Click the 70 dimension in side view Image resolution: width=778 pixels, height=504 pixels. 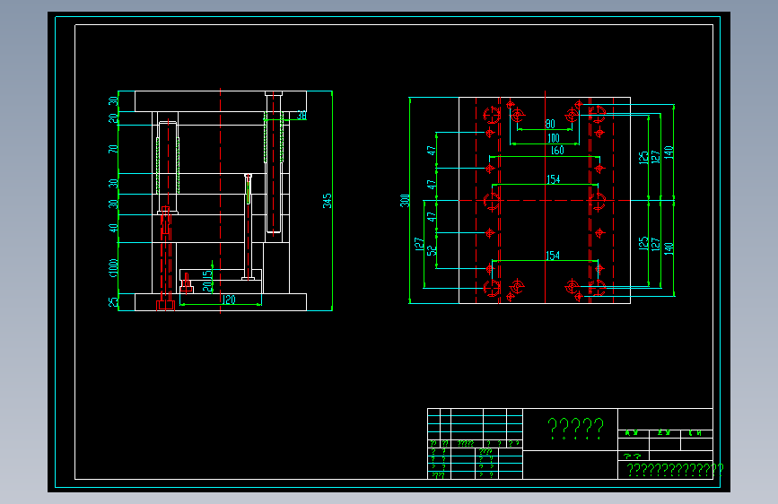click(113, 149)
